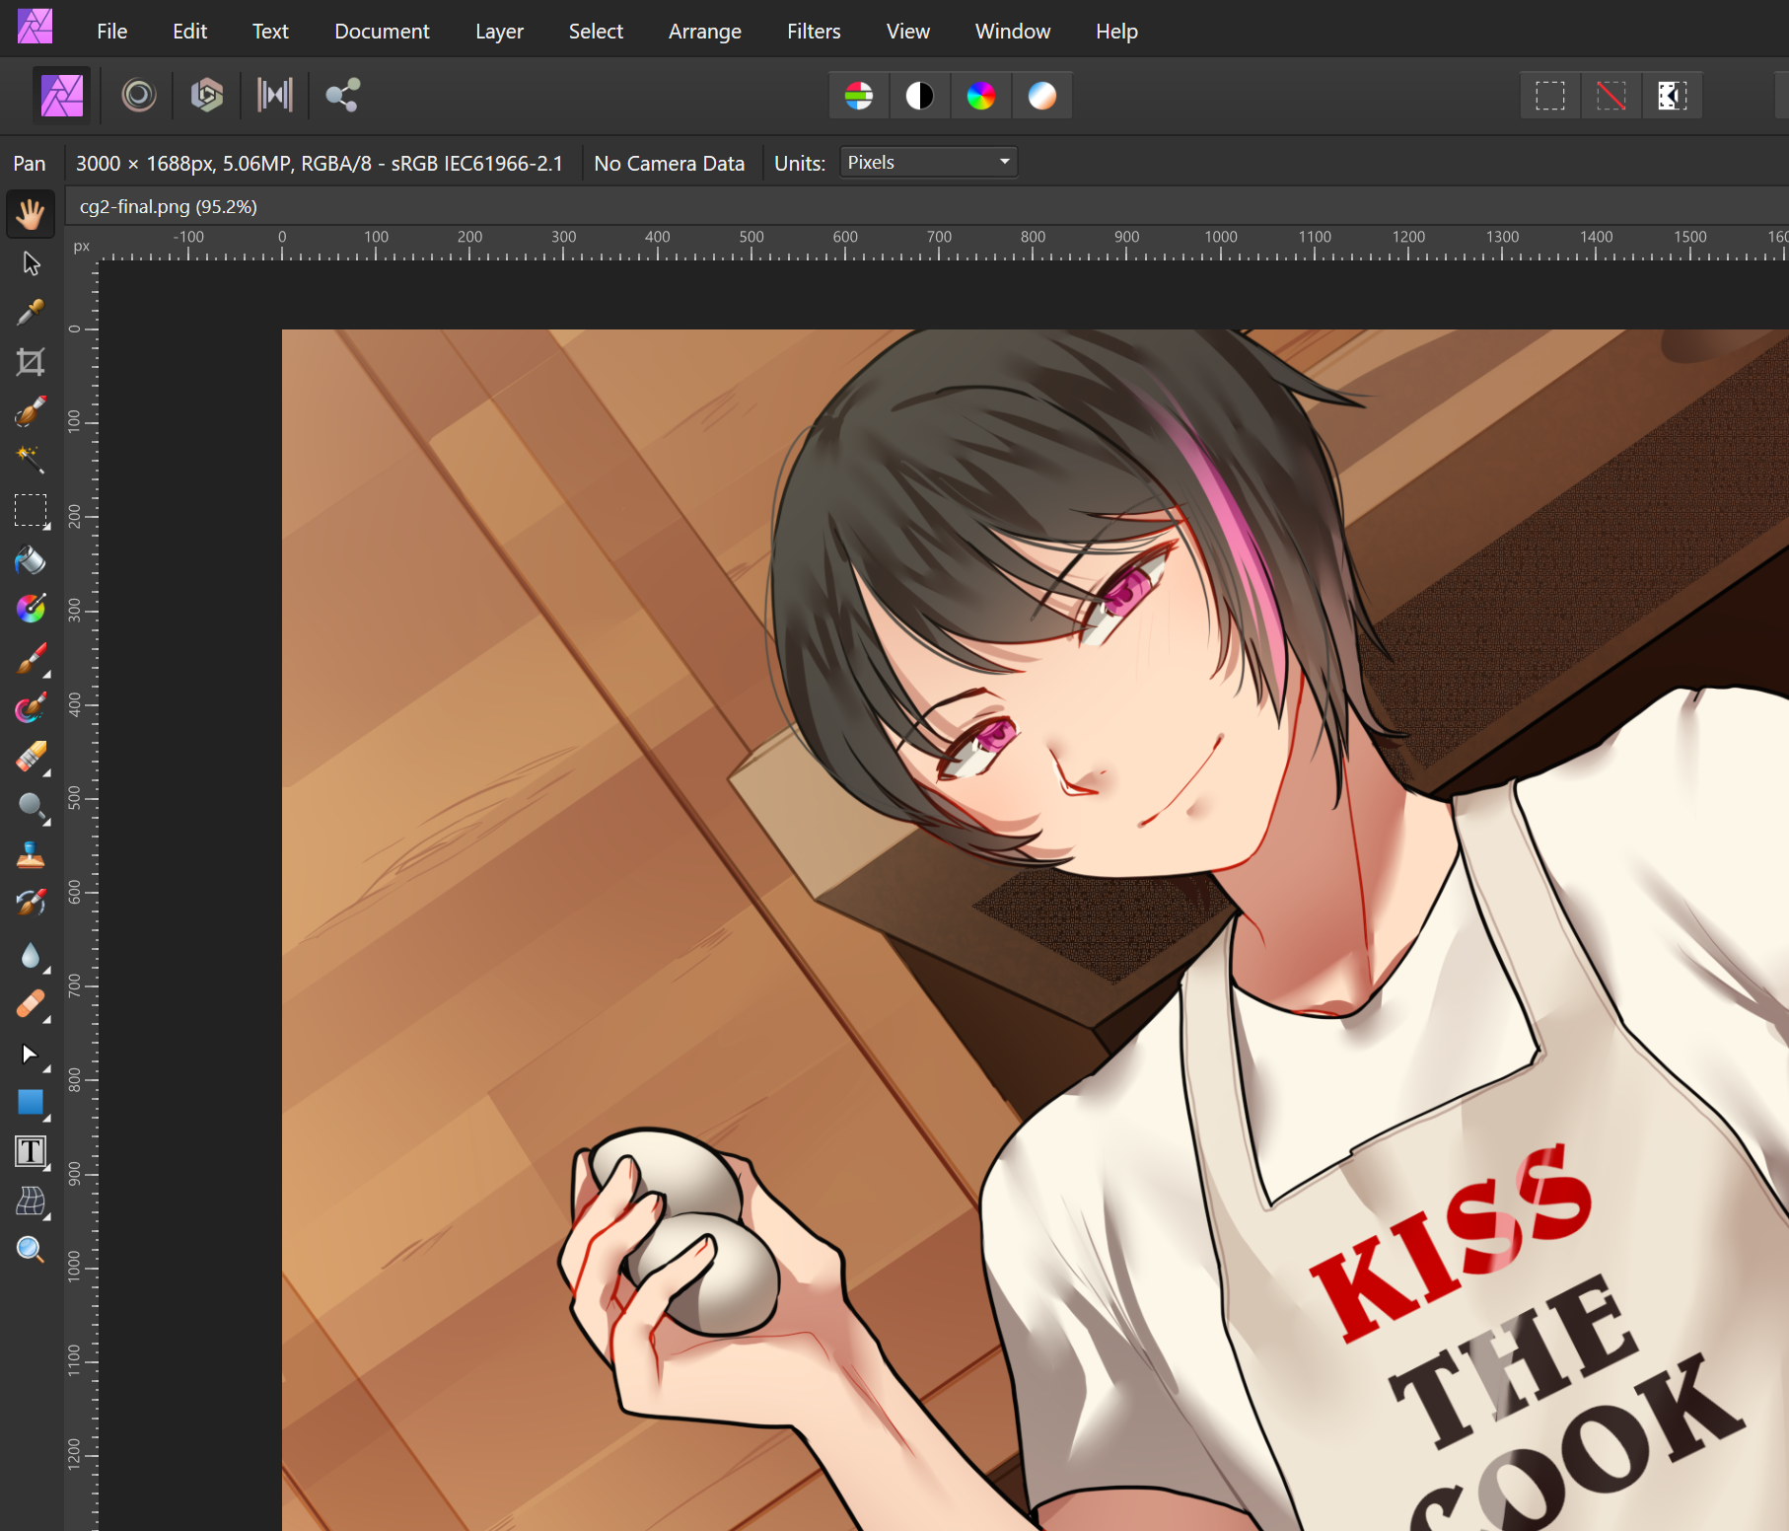The image size is (1789, 1531).
Task: Select the Rectangular Marquee tool
Action: click(x=31, y=510)
